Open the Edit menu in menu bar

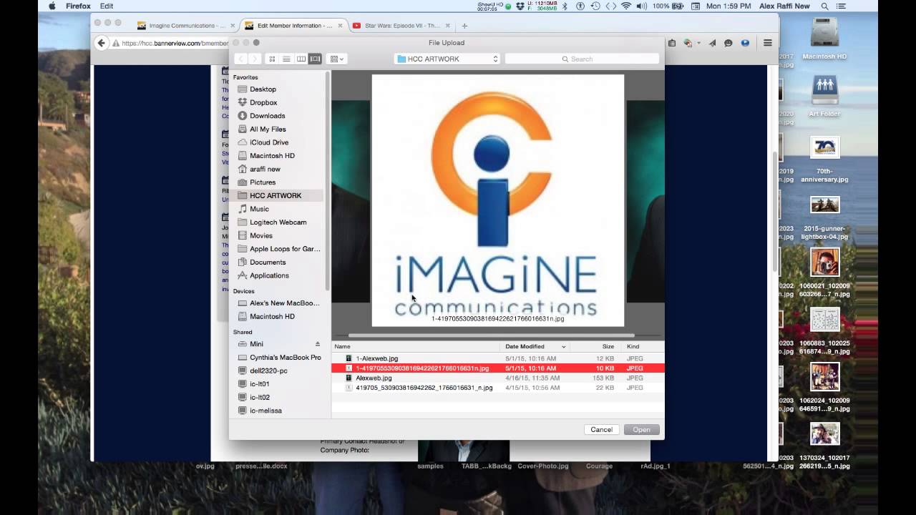coord(107,6)
